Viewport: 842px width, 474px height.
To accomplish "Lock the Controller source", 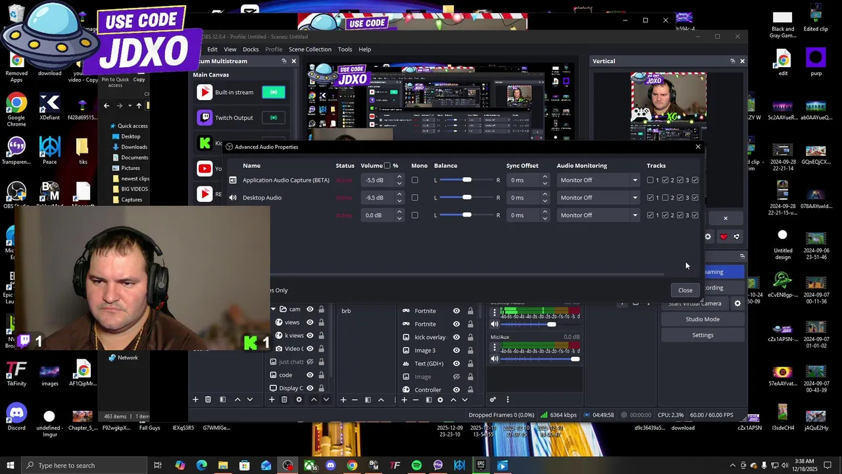I will [x=470, y=390].
